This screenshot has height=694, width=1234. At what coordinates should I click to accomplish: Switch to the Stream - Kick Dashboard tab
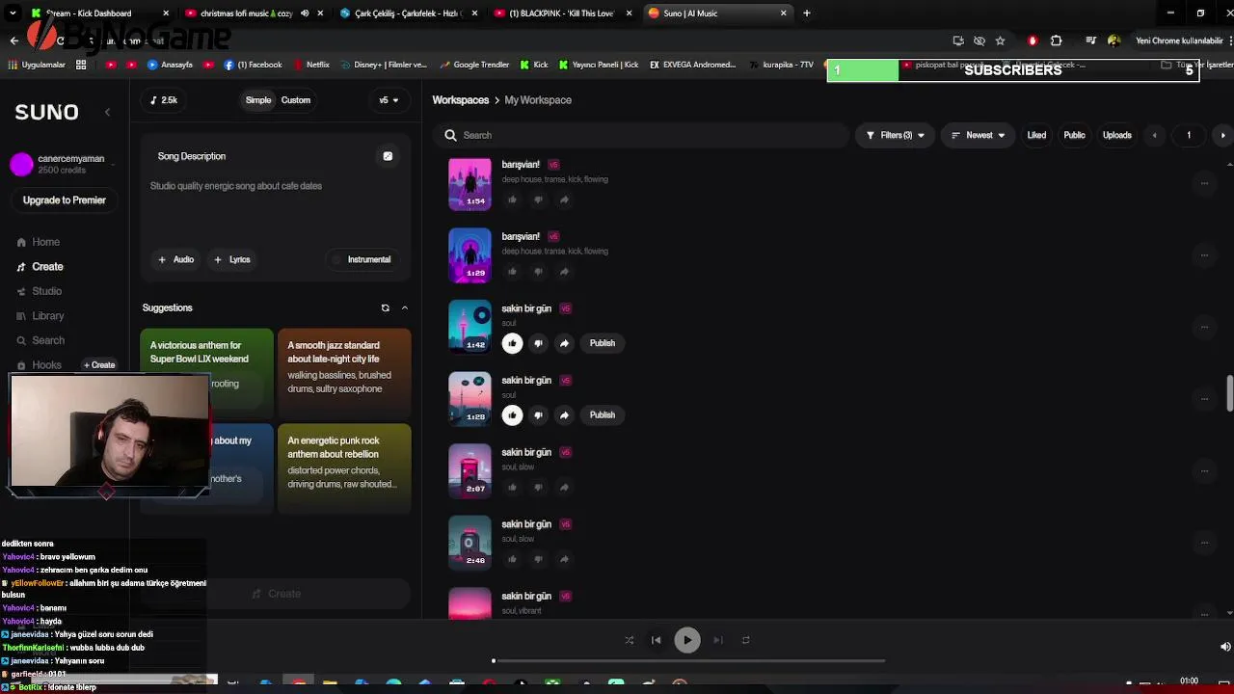click(99, 13)
